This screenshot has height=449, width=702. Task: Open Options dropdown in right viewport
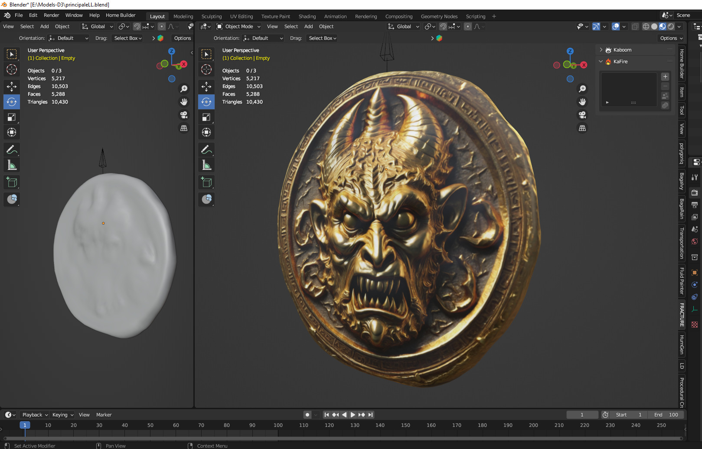(671, 38)
